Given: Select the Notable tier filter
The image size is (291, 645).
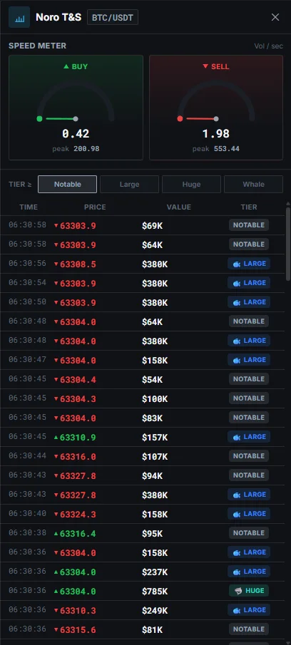Looking at the screenshot, I should coord(68,185).
